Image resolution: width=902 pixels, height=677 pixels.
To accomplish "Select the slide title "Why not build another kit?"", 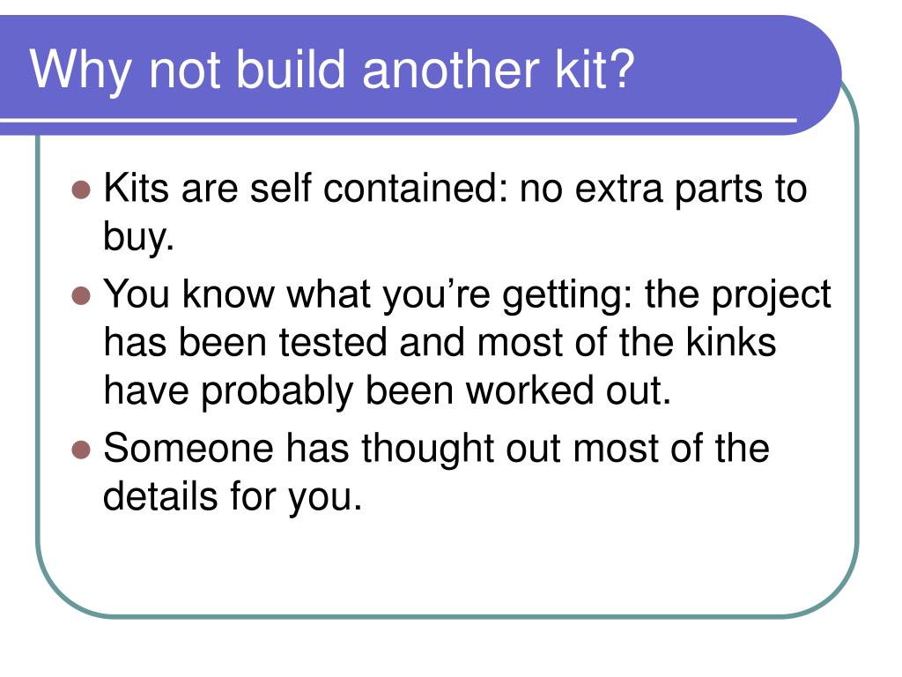I will click(x=332, y=71).
